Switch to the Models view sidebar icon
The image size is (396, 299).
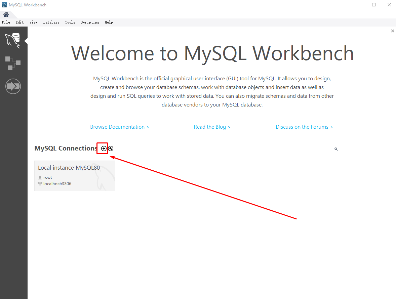(x=13, y=63)
